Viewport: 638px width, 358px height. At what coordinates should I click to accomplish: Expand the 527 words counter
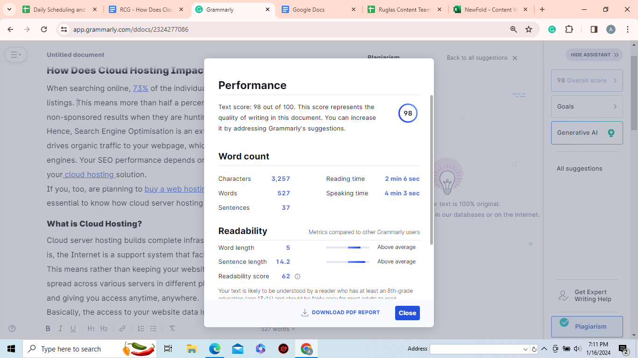277,329
